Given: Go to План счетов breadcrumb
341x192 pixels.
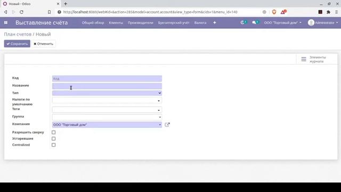Looking at the screenshot, I should point(18,34).
